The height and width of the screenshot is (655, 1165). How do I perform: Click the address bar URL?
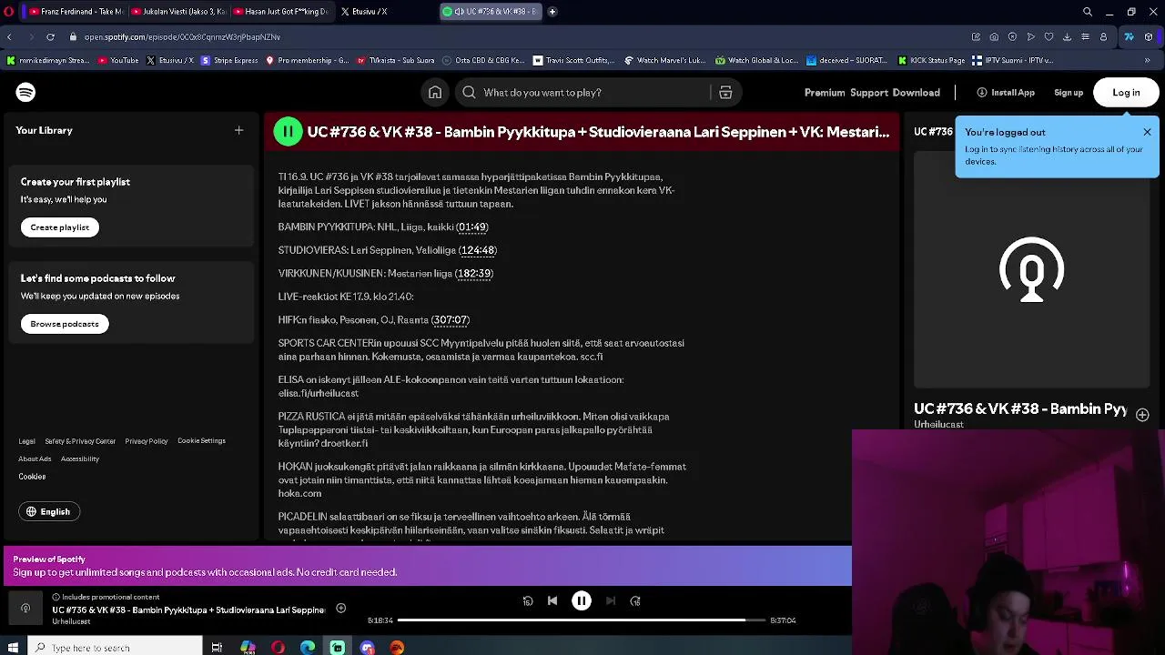(x=182, y=37)
